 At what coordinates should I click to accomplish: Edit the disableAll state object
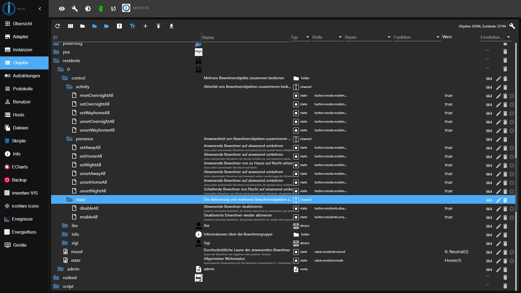[498, 209]
